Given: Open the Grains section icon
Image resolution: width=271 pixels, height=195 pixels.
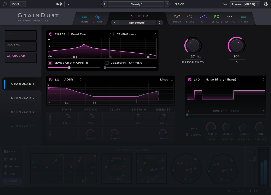Looking at the screenshot, I should [x=98, y=18].
